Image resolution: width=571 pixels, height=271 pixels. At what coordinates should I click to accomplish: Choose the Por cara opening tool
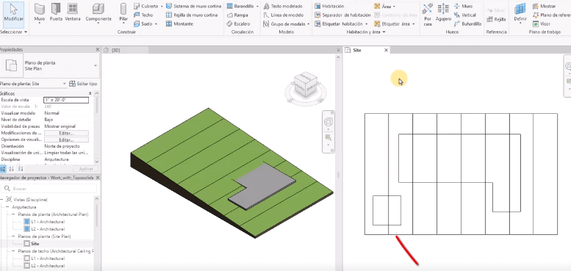[428, 15]
